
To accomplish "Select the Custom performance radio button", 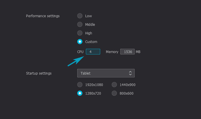I will [x=80, y=42].
